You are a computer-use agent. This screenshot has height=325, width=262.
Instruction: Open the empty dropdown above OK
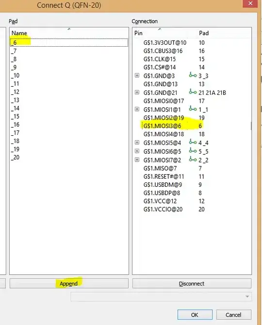161,297
